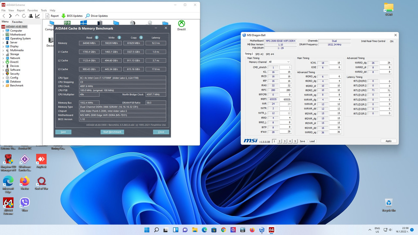Open the Report toolbar item
This screenshot has height=235, width=418.
pos(52,16)
